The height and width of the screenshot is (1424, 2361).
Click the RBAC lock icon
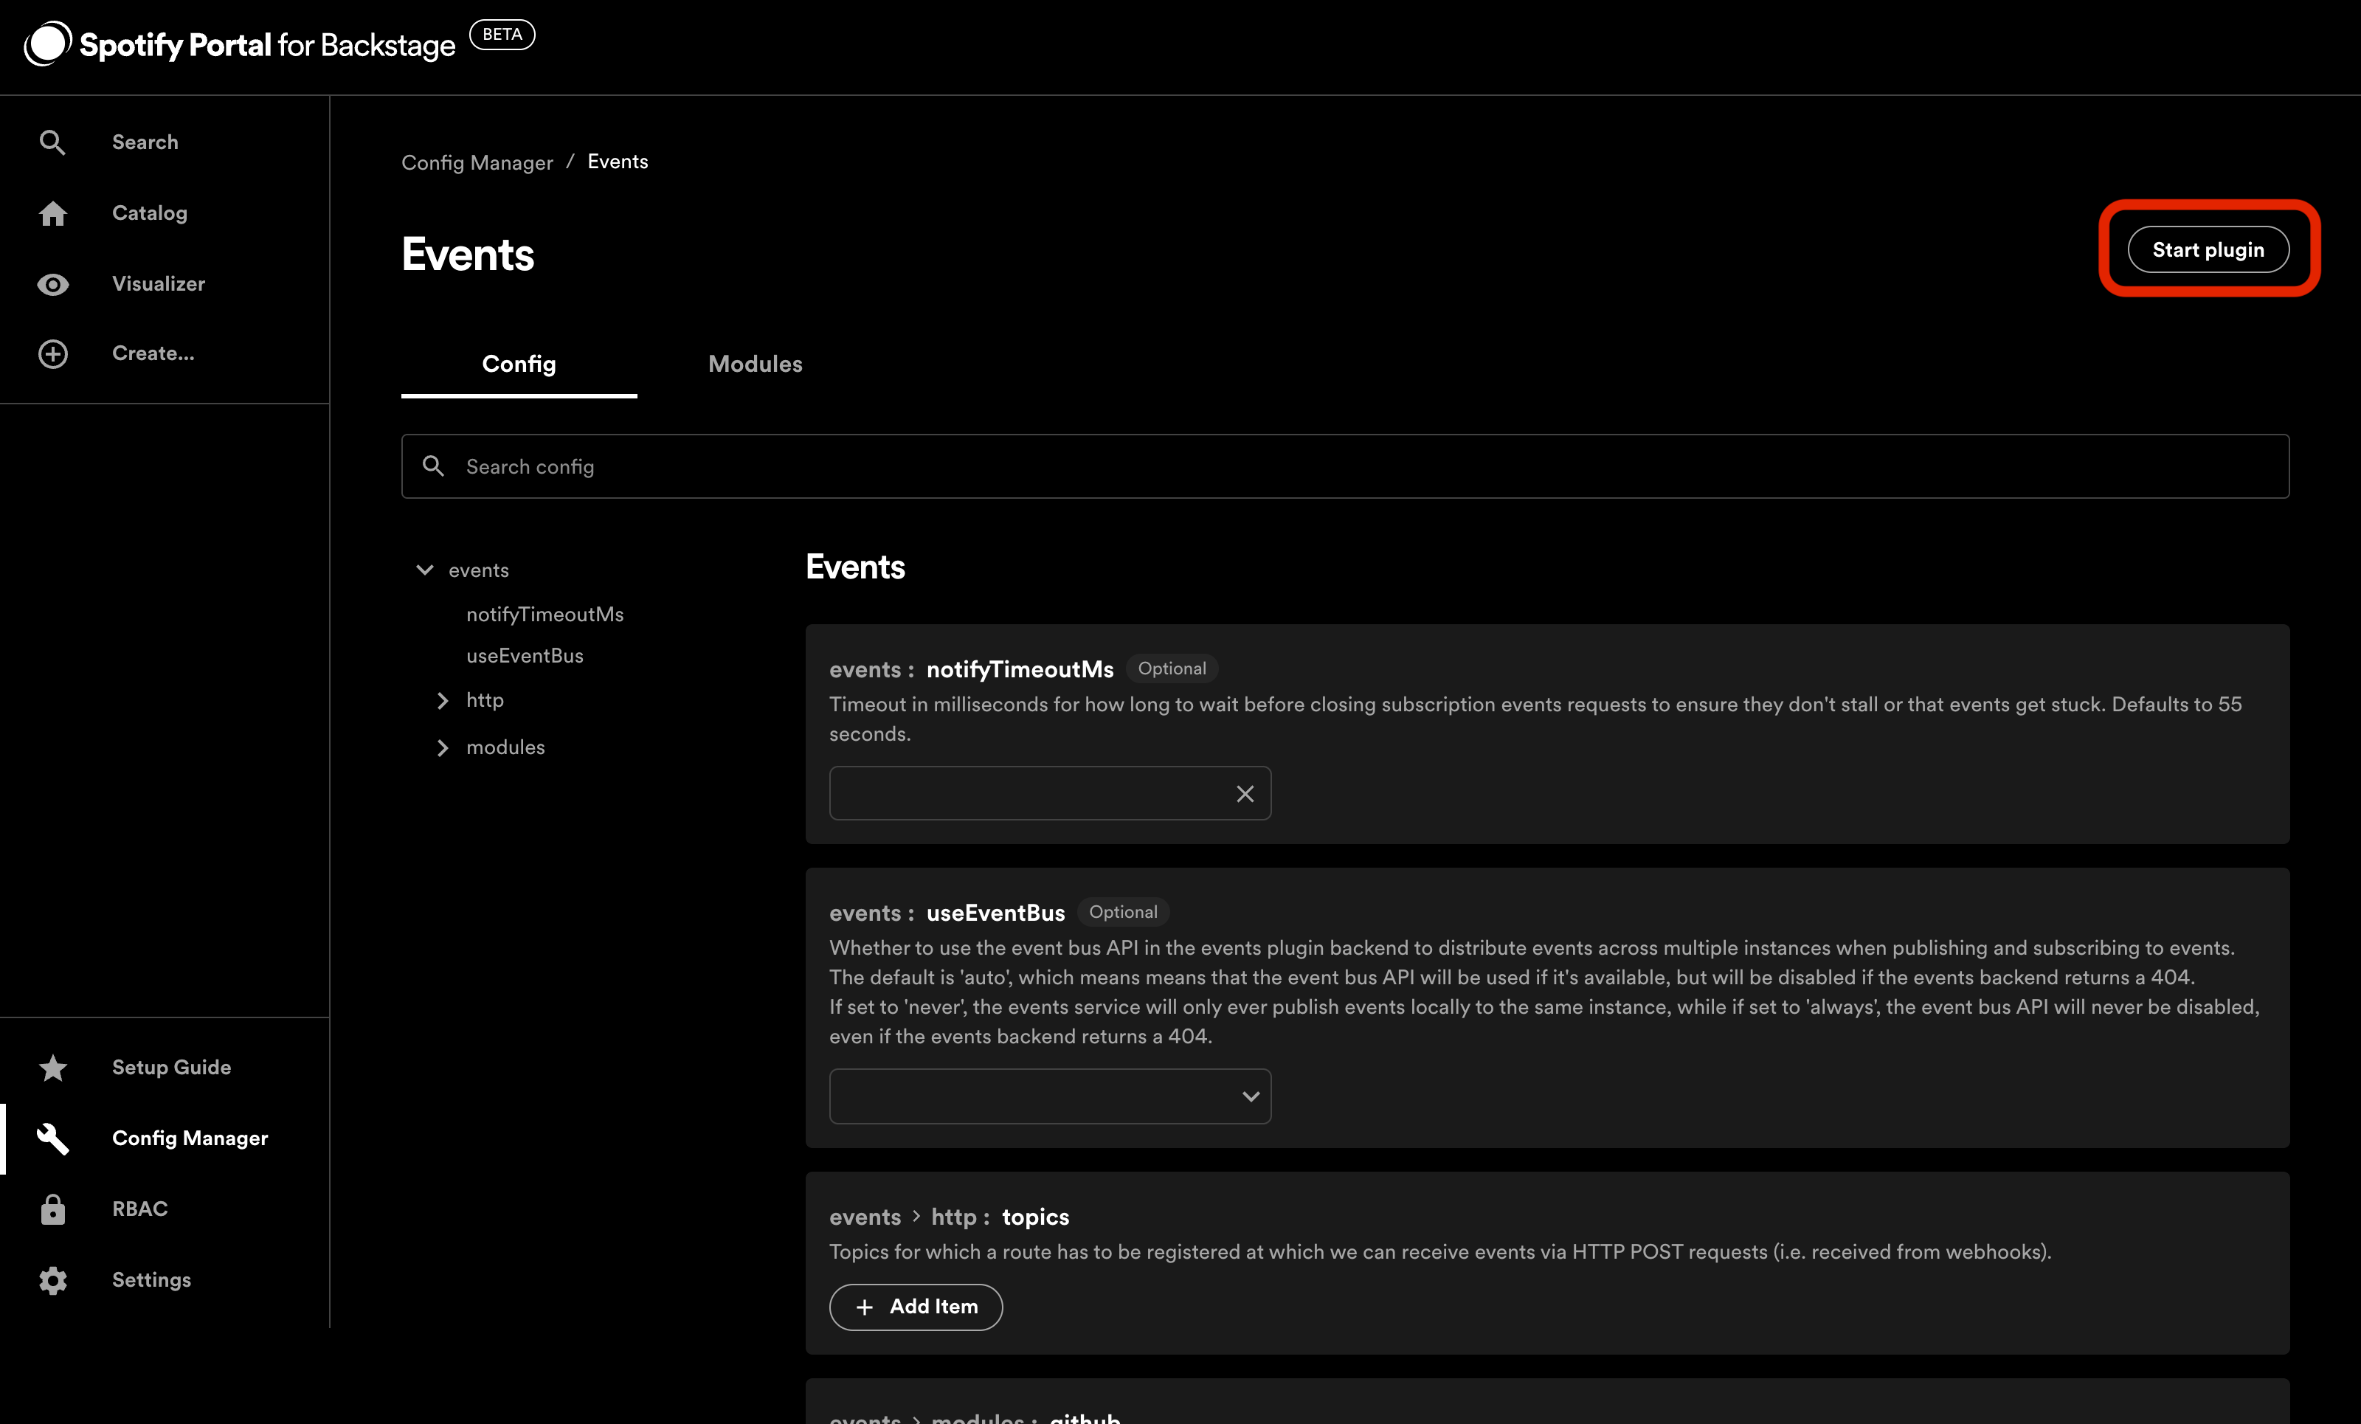coord(52,1209)
